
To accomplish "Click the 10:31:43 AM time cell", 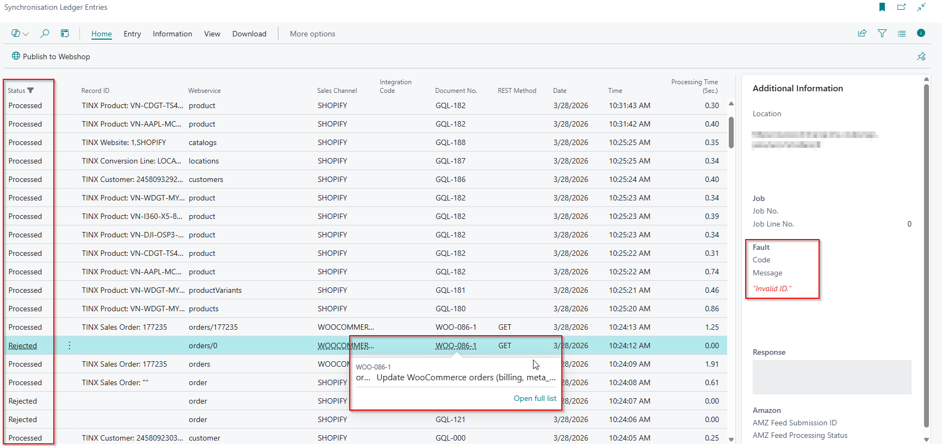I will pos(630,105).
